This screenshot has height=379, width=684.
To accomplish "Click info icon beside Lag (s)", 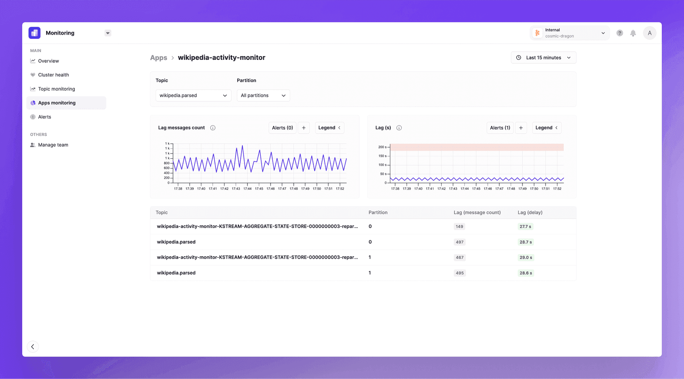I will pos(399,128).
